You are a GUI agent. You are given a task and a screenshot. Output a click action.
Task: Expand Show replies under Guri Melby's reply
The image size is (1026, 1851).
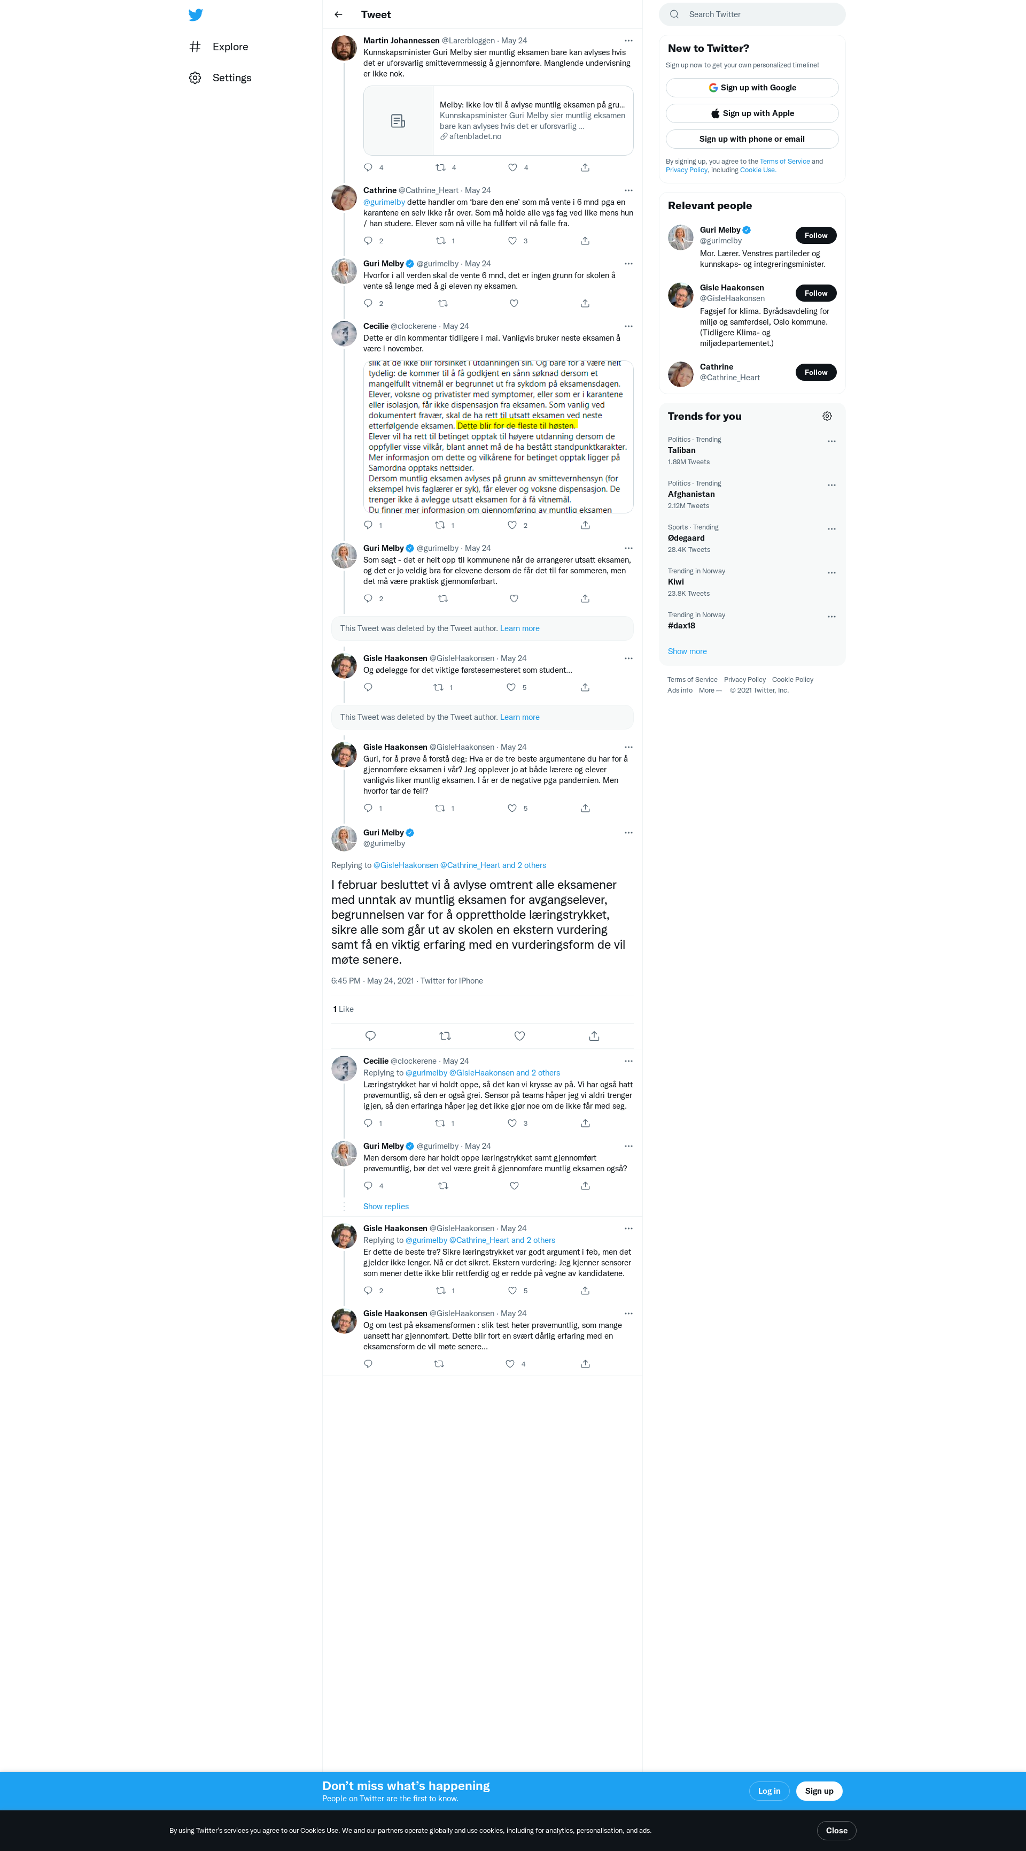[x=386, y=1207]
